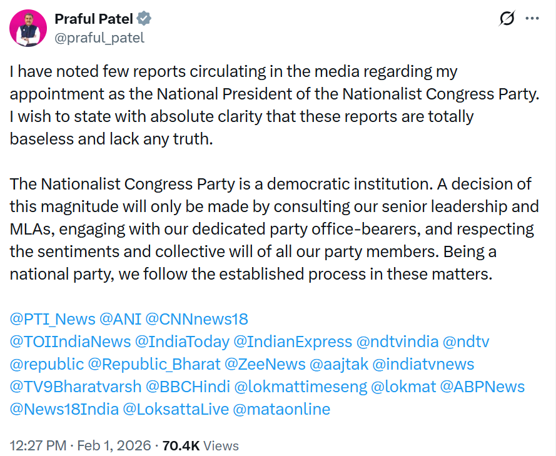556x456 pixels.
Task: Open the Praful Patel display name link
Action: (x=94, y=19)
